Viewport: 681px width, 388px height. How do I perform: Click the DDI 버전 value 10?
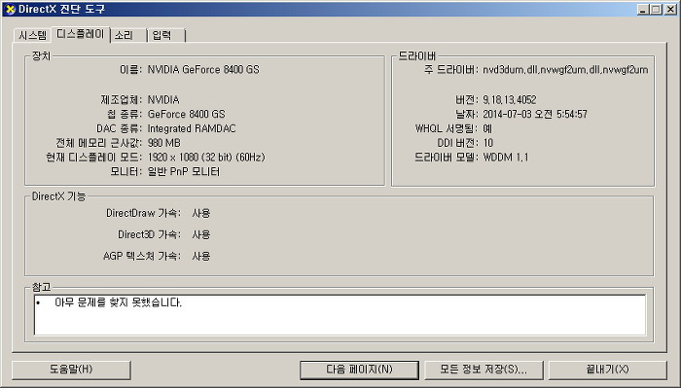[x=487, y=143]
